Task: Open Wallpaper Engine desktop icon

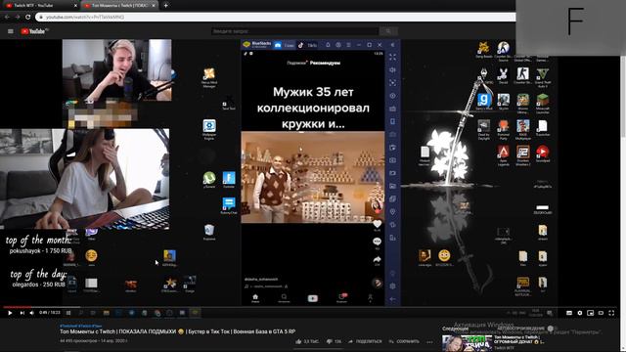Action: coord(209,129)
